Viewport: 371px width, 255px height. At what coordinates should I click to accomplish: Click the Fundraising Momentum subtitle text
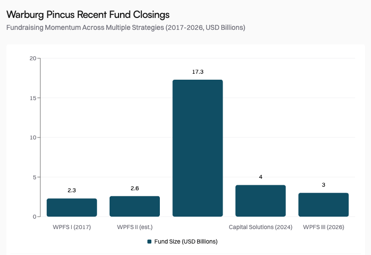[125, 28]
